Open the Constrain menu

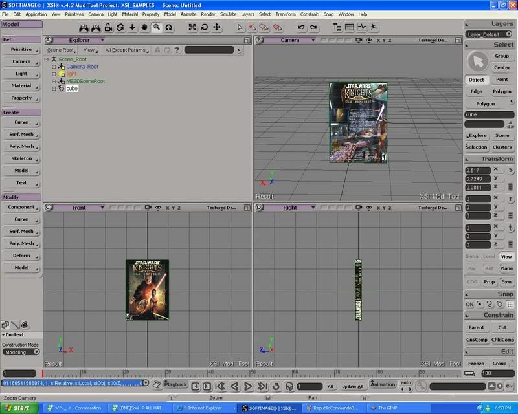pyautogui.click(x=310, y=14)
